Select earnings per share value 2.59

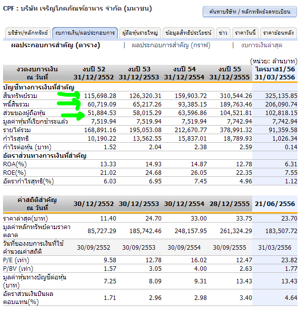(246, 147)
